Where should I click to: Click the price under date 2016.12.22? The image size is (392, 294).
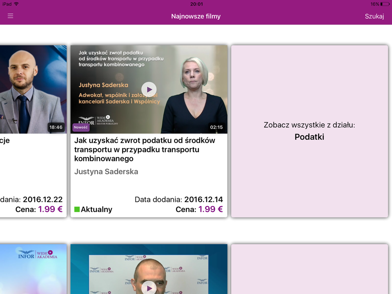50,209
